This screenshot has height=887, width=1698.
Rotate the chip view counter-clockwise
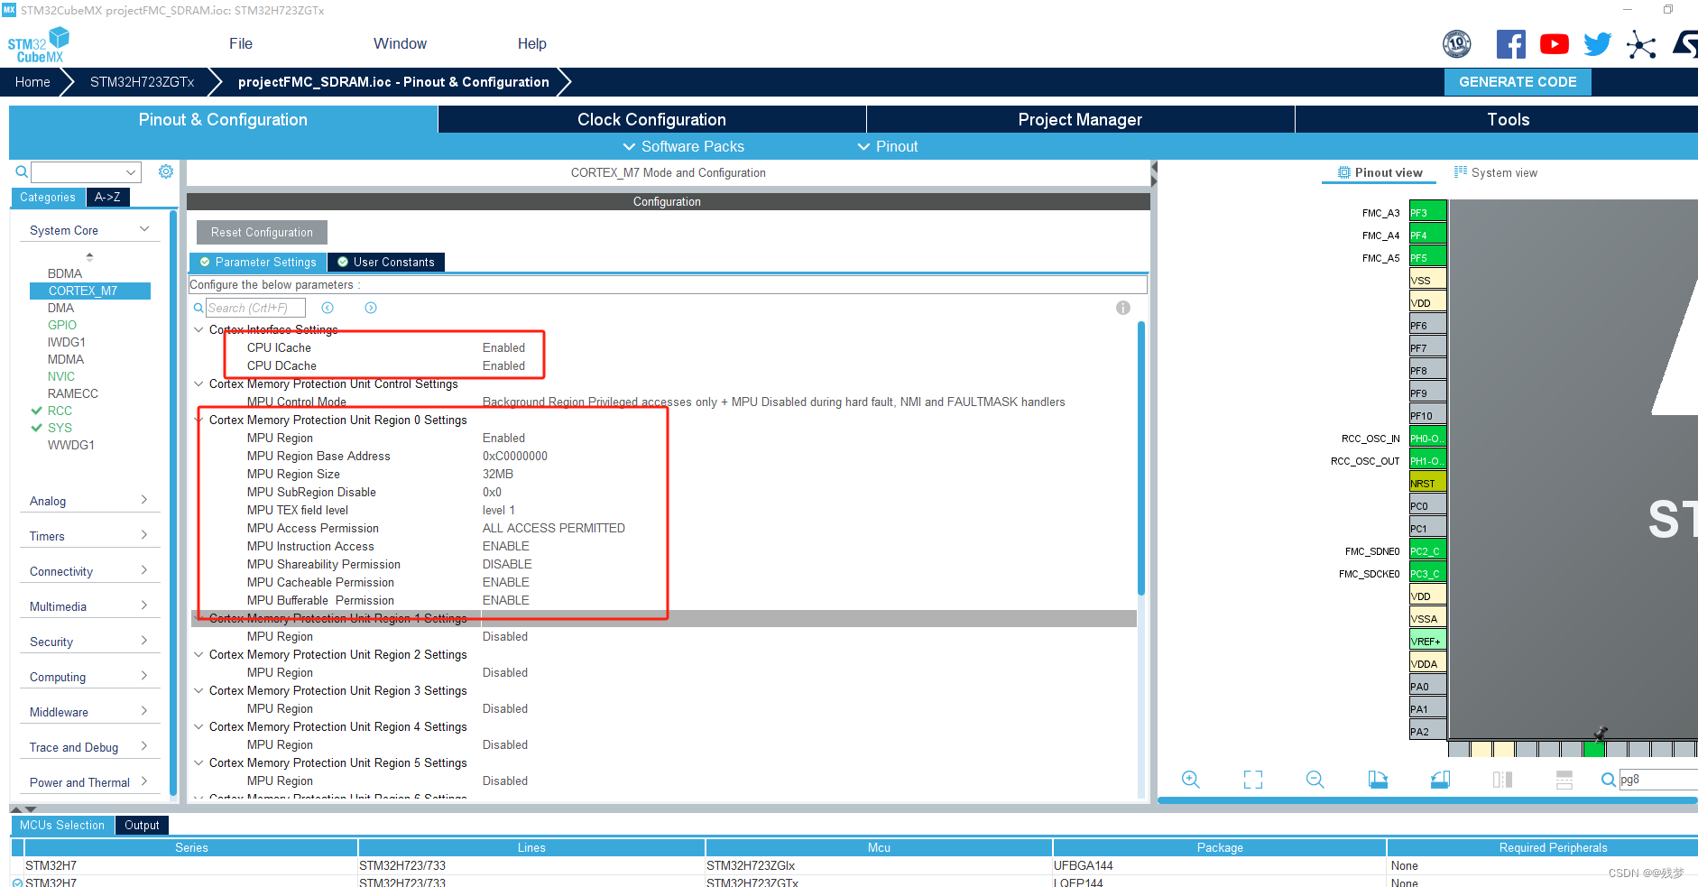pyautogui.click(x=1440, y=780)
